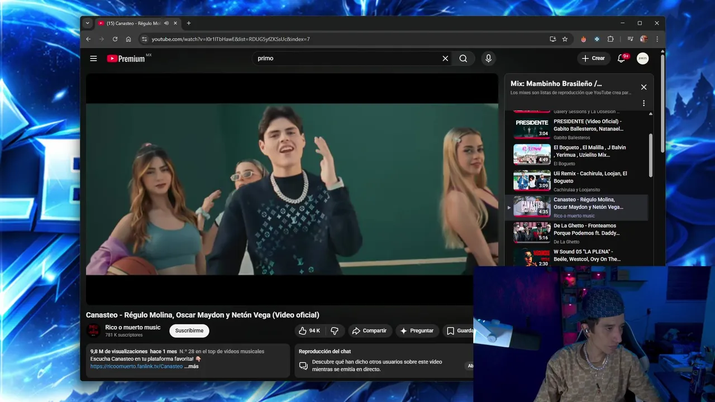Open a new Chrome tab
This screenshot has height=402, width=715.
pos(189,23)
